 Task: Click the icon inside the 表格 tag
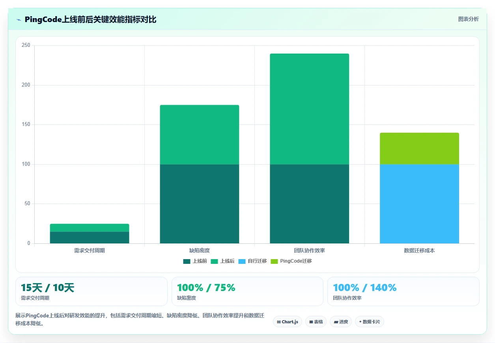[311, 322]
